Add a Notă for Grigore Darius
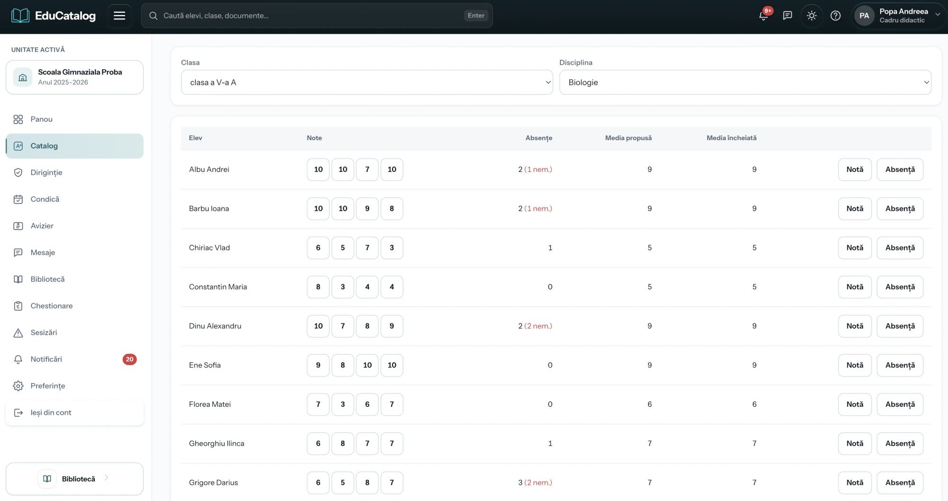 [x=855, y=483]
